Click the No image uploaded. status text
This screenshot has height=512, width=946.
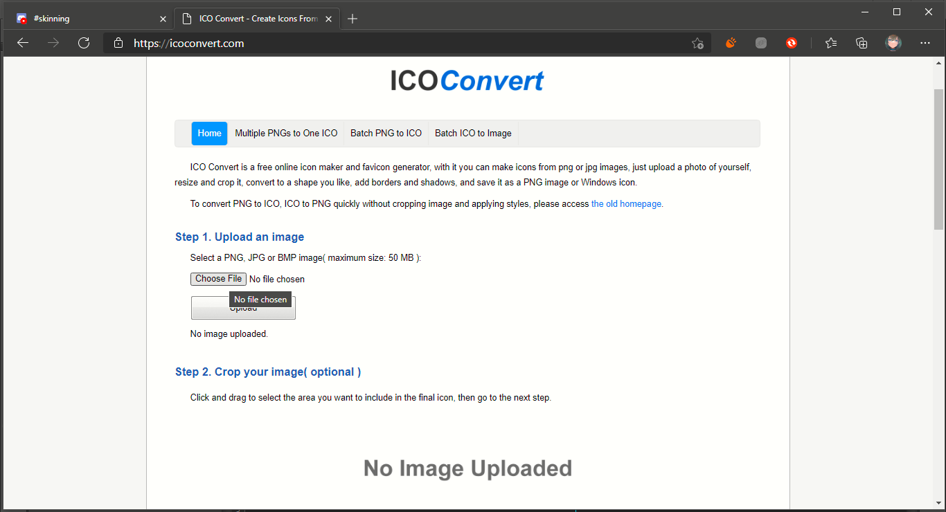click(x=229, y=334)
